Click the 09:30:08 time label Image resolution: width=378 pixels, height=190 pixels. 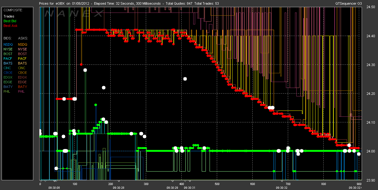[54, 187]
